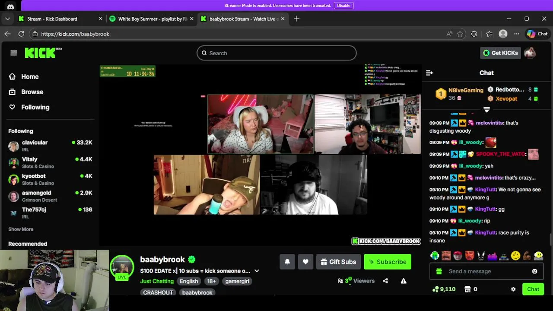Open the emoji picker in chat input
553x311 pixels.
point(534,271)
